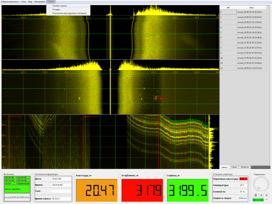
Task: Click the Дата field showing 30.05.2016
Action: click(x=62, y=179)
